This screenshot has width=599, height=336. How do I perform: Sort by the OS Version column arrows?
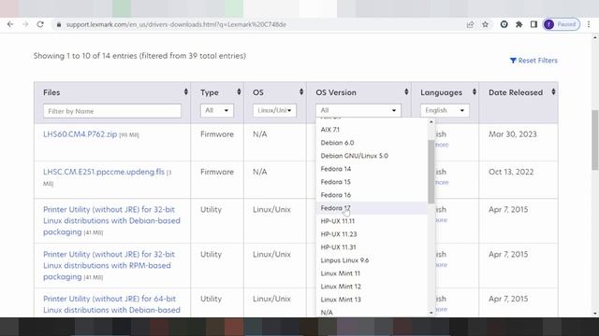[406, 91]
